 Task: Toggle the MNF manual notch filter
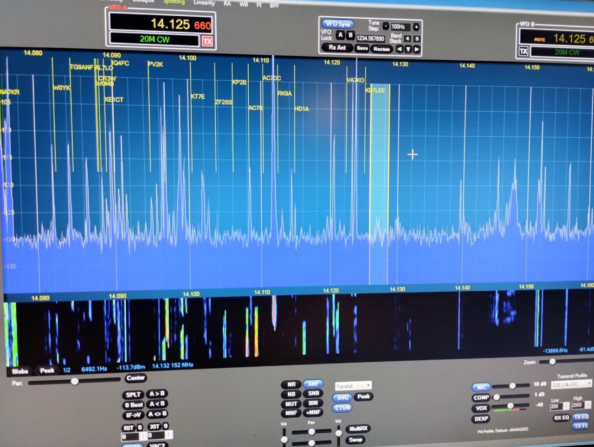pos(291,413)
